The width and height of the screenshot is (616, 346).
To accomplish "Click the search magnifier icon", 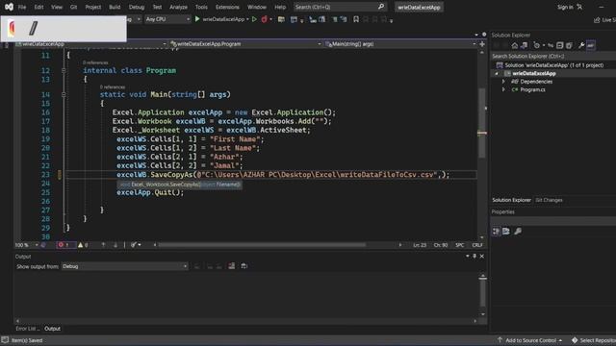I will point(381,7).
